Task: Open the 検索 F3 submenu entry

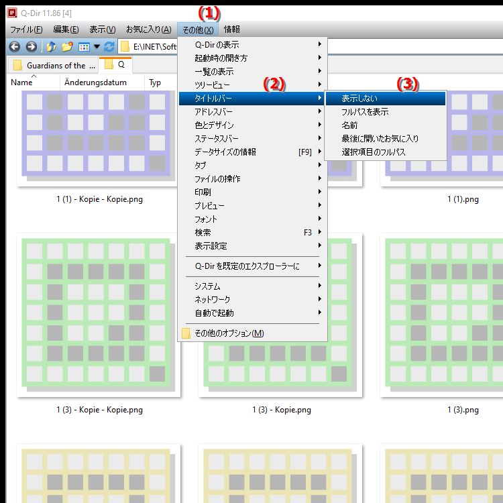Action: [x=252, y=233]
